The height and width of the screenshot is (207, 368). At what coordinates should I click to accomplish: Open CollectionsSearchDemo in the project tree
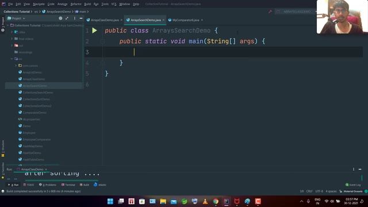pyautogui.click(x=37, y=93)
